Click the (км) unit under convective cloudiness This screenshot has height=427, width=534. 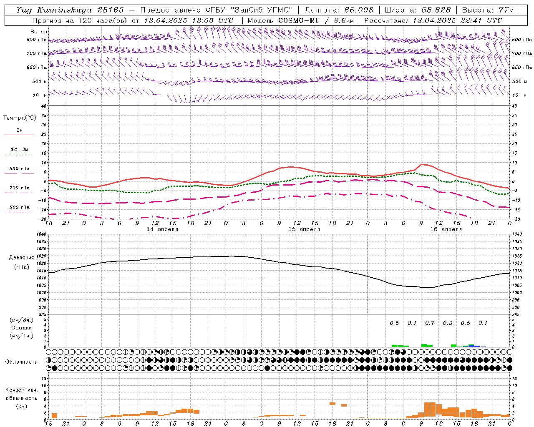click(x=21, y=406)
